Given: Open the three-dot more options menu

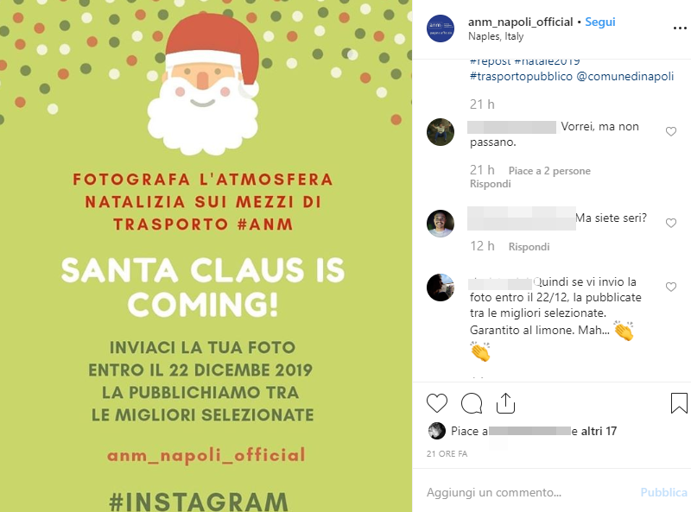Looking at the screenshot, I should click(680, 28).
